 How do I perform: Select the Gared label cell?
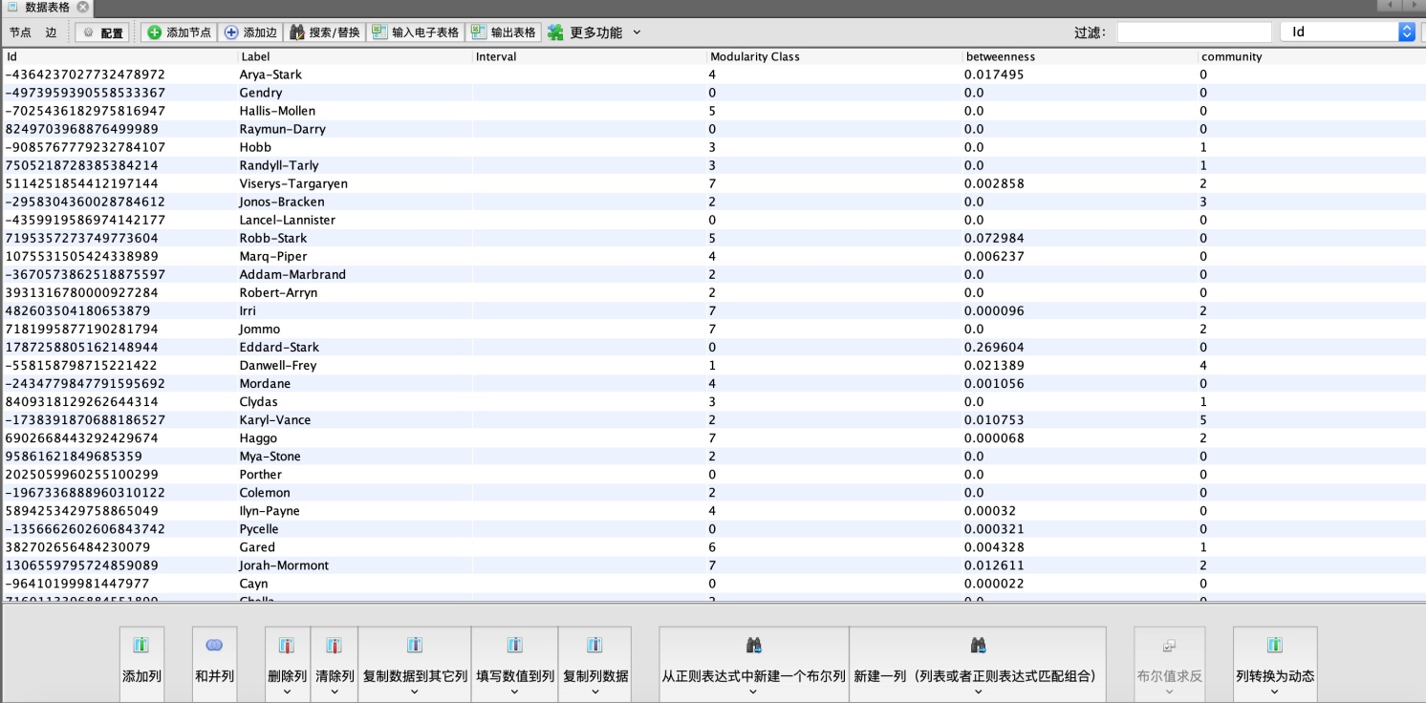click(x=257, y=546)
